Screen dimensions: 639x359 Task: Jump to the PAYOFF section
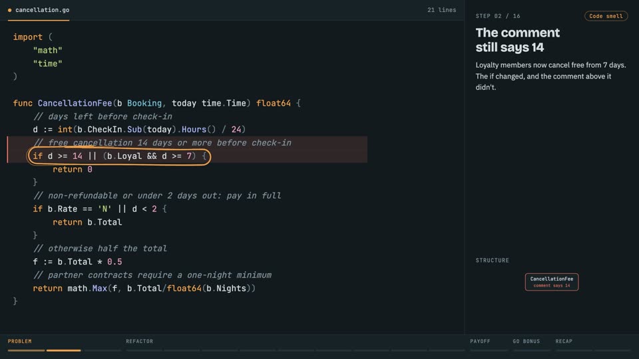click(480, 341)
